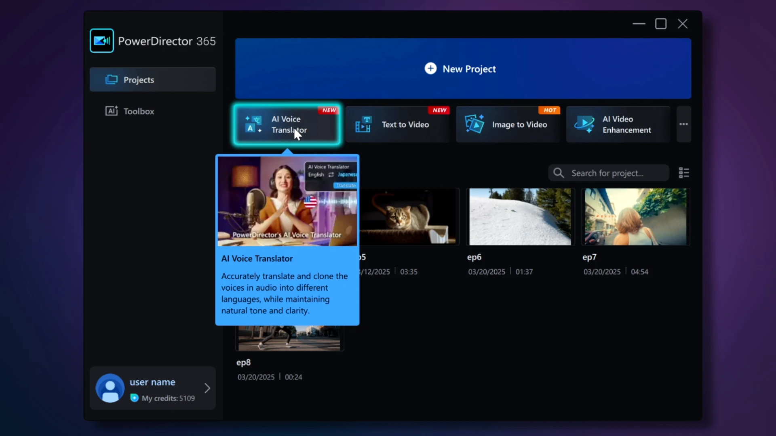
Task: Click the Projects folder icon
Action: click(112, 80)
